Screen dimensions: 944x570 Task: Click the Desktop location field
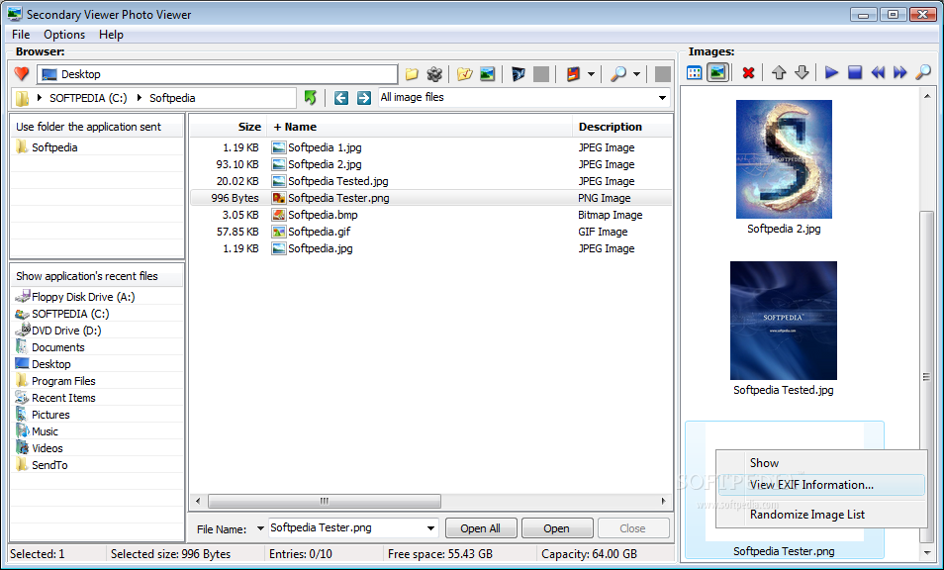(x=217, y=74)
